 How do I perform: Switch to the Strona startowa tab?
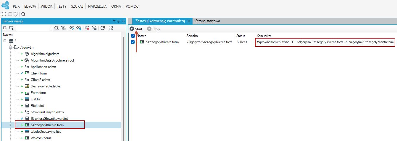208,21
